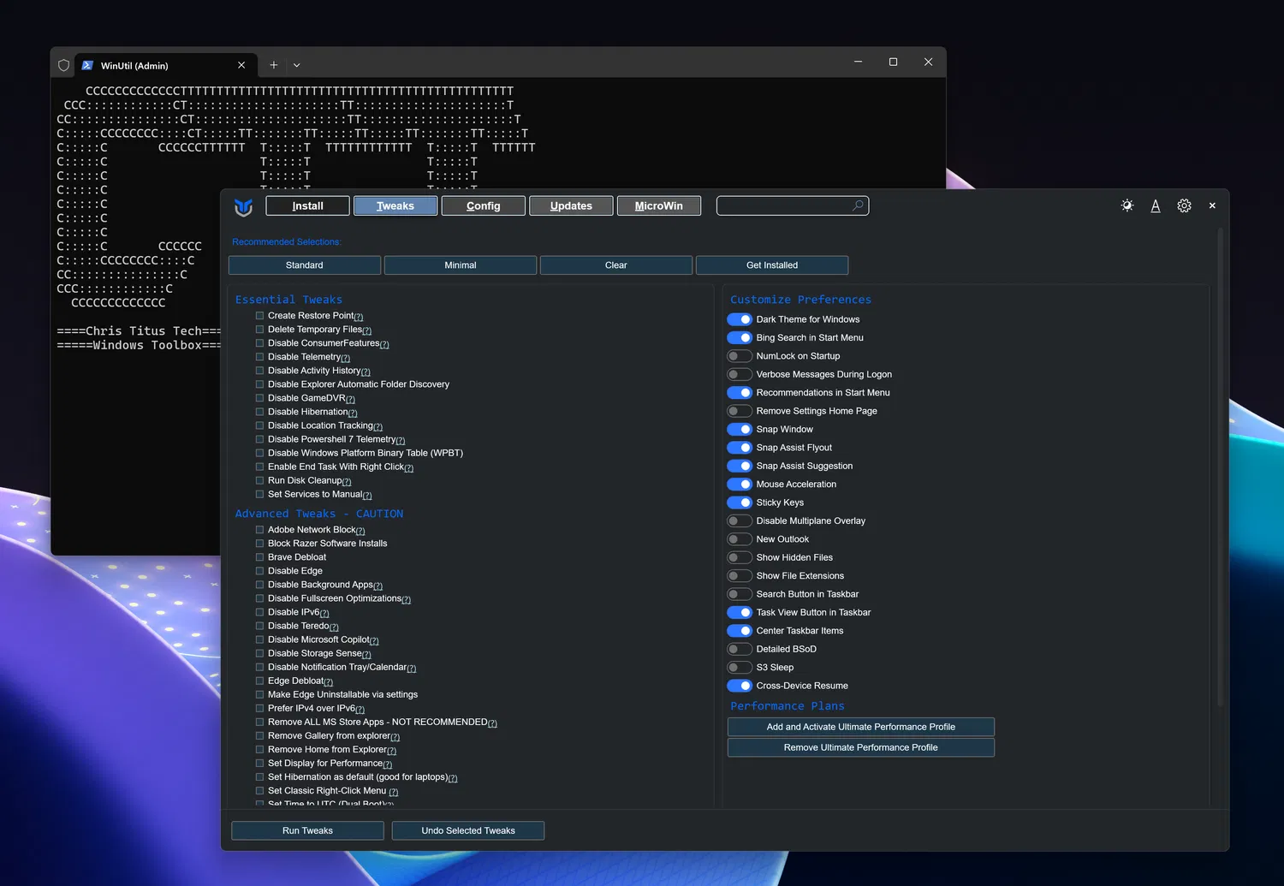Enable Disable Telemetry checkbox
The width and height of the screenshot is (1284, 886).
tap(259, 357)
